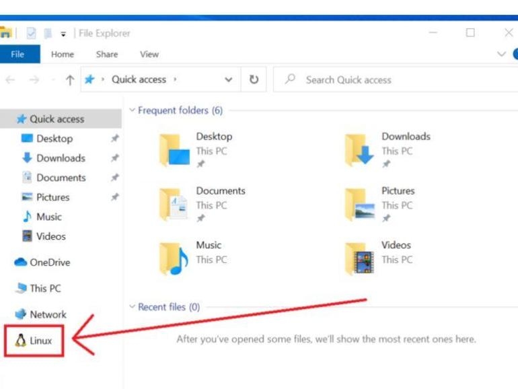Expand the ribbon with the chevron
Image resolution: width=518 pixels, height=389 pixels.
(501, 54)
